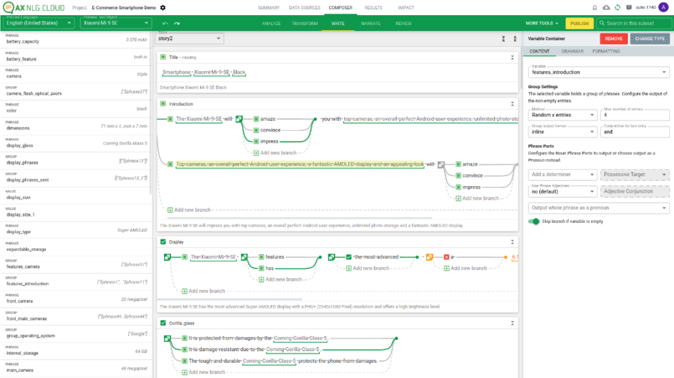Open project settings gear icon
This screenshot has height=378, width=674.
163,8
